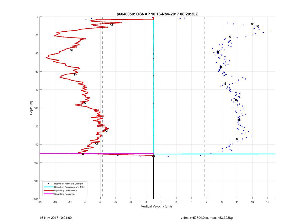Click positive x-axis tick label 3
Screen dimensions: 304x224
(x=176, y=202)
